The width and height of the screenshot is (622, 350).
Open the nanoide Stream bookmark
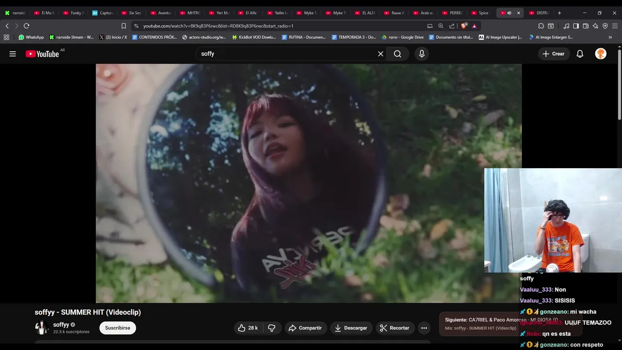coord(71,37)
